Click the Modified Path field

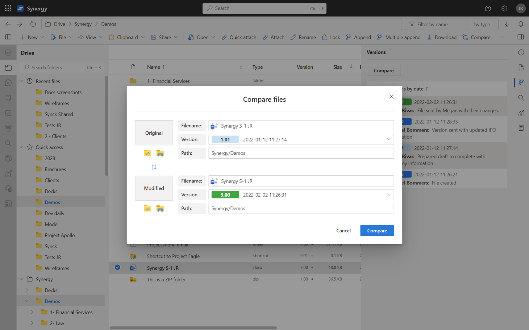click(x=301, y=209)
